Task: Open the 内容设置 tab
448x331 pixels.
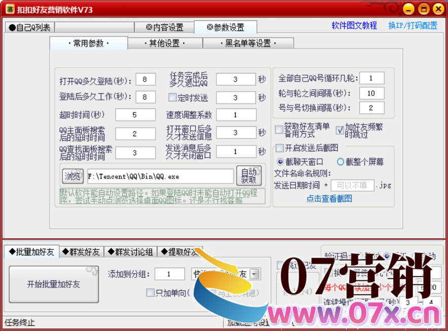Action: [165, 27]
